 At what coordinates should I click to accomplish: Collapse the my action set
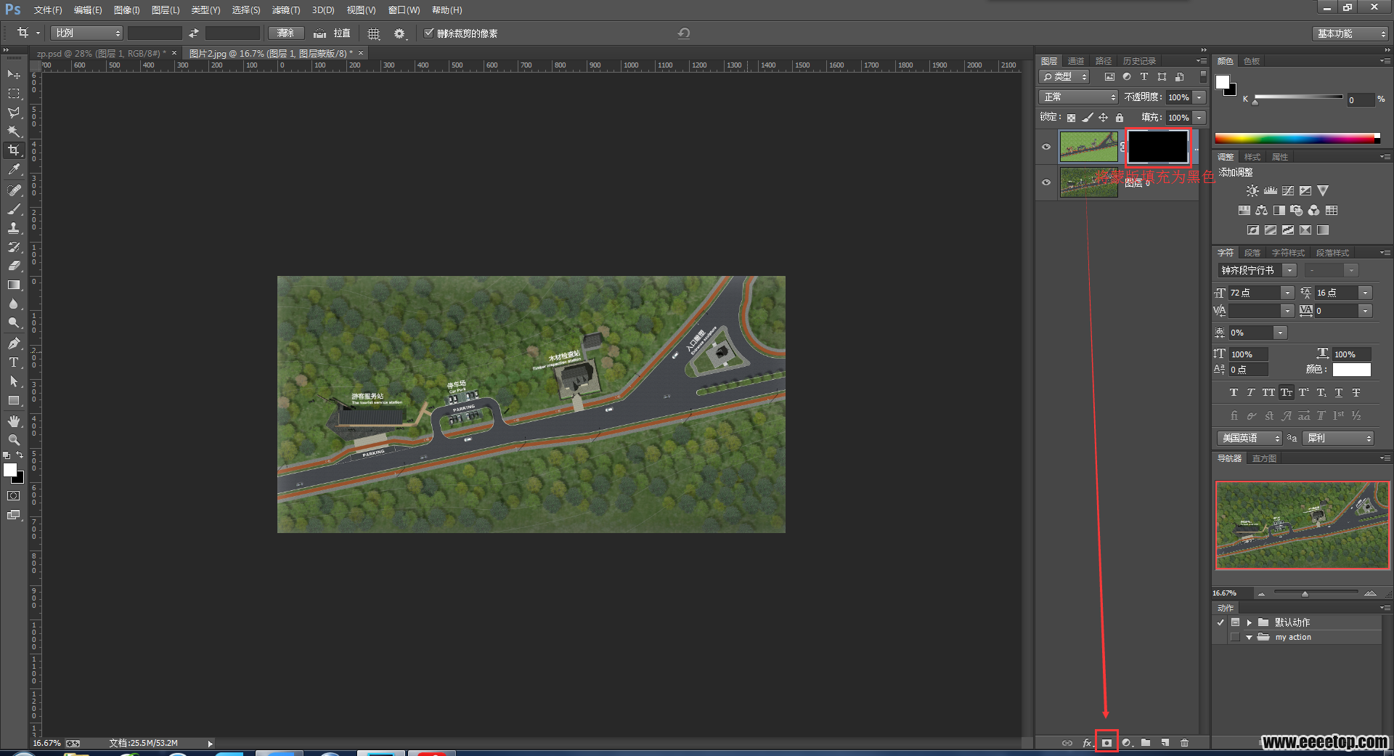pos(1250,637)
